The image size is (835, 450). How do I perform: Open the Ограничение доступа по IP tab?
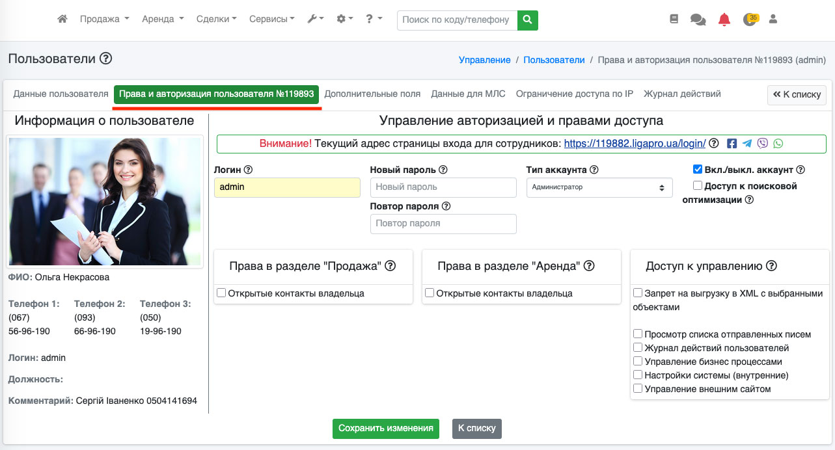[574, 94]
